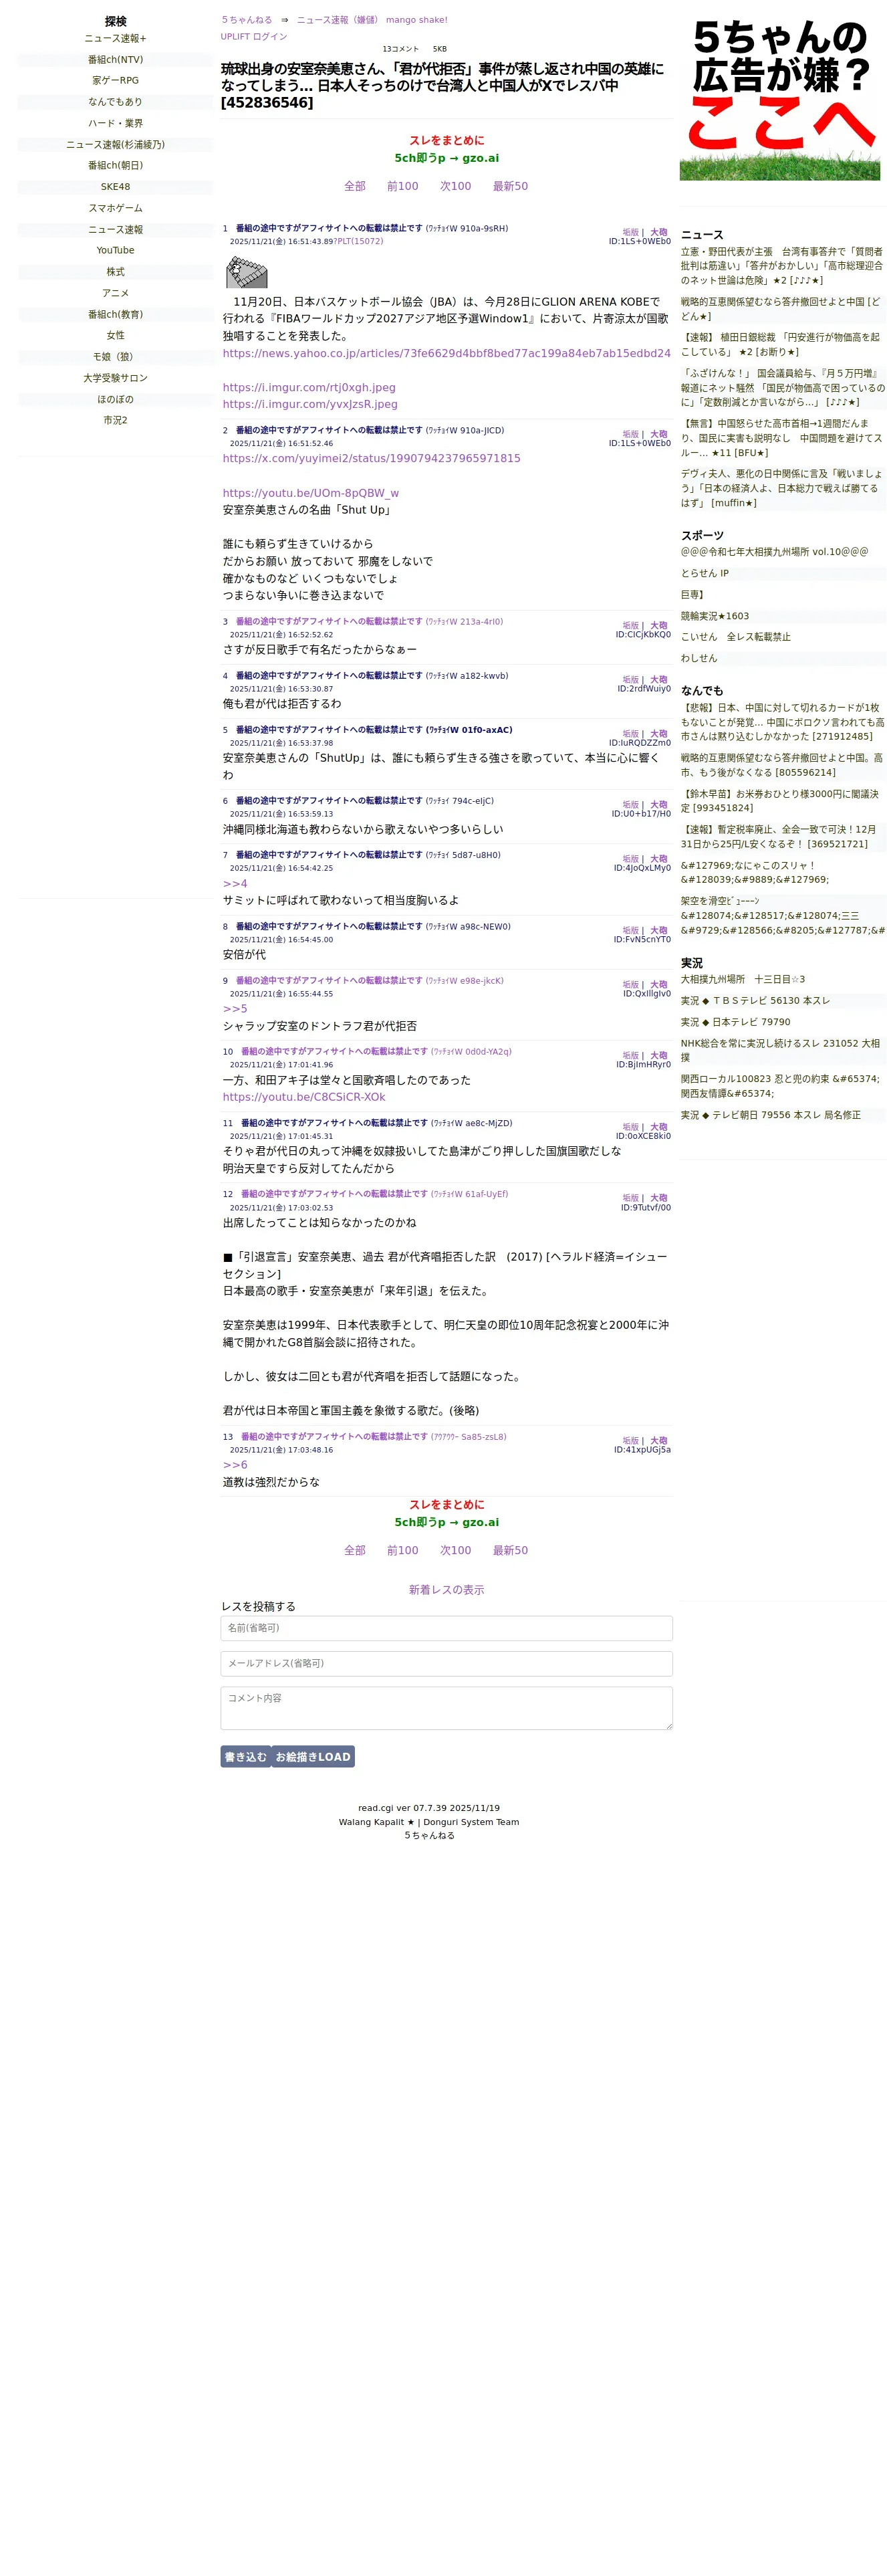The image size is (887, 2576).
Task: Click the image thumbnail in post 1
Action: [x=246, y=272]
